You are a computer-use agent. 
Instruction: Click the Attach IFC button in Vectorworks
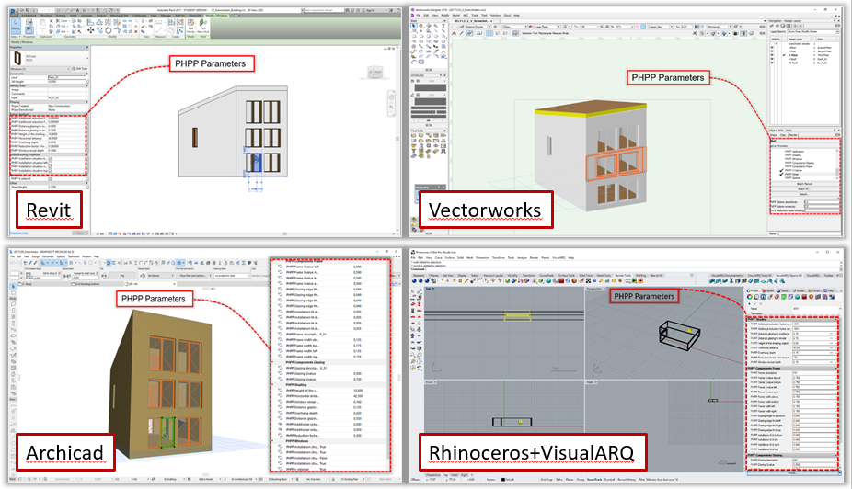click(x=805, y=188)
